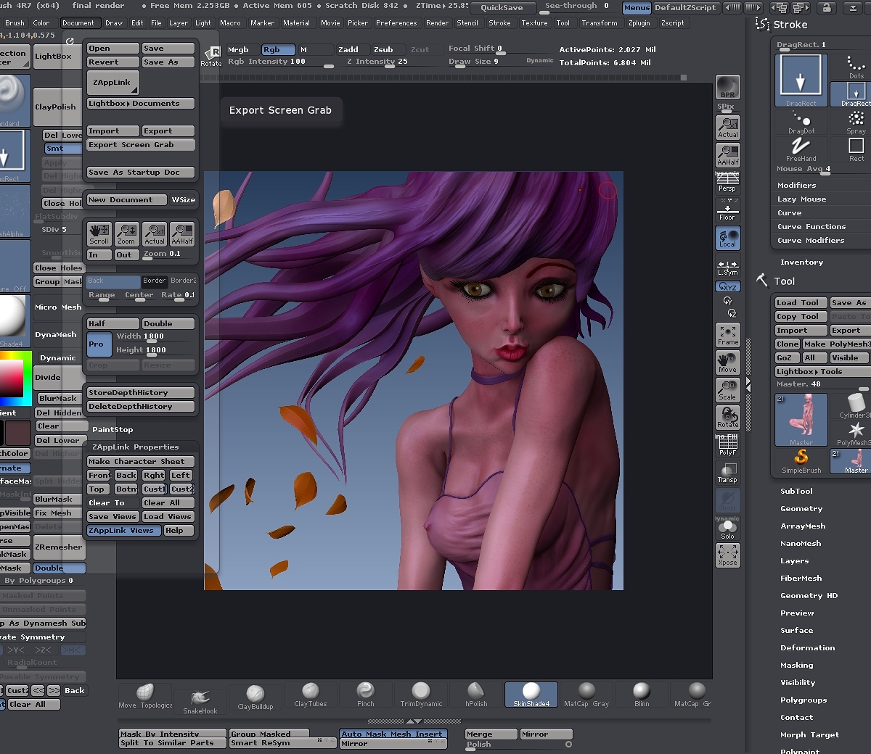Open the Transform menu
The width and height of the screenshot is (871, 754).
pos(600,22)
